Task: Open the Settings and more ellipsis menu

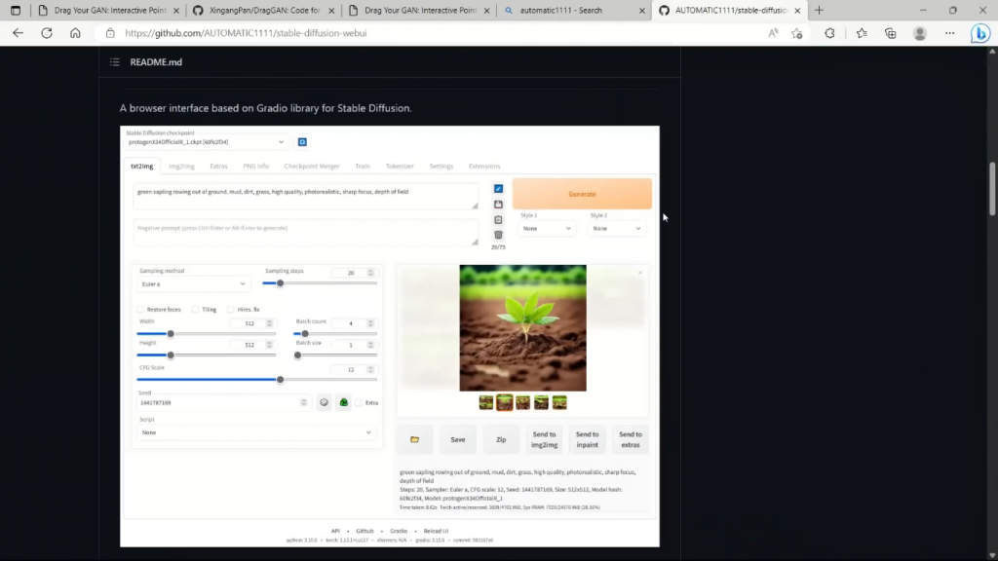Action: [949, 33]
